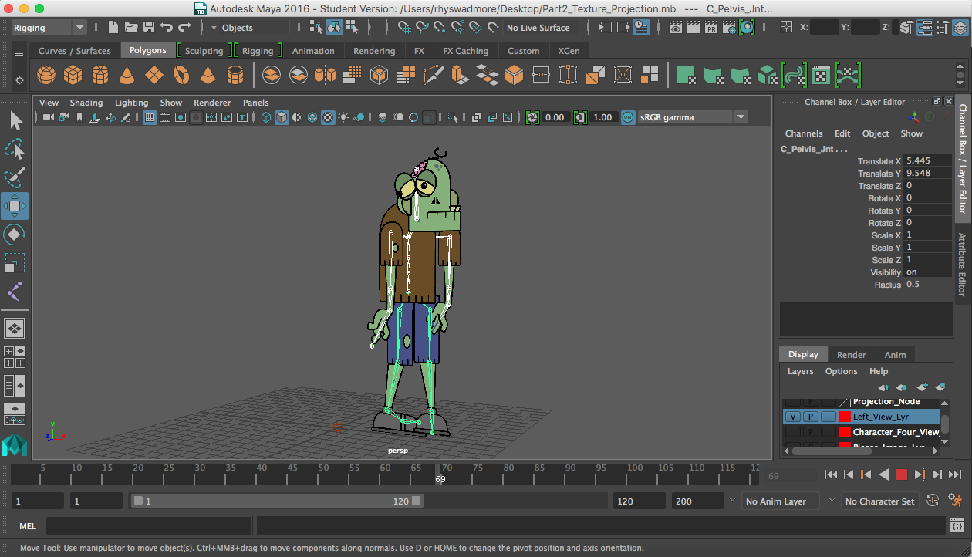Select the Lasso tool in the toolbox
This screenshot has width=972, height=557.
pos(15,150)
